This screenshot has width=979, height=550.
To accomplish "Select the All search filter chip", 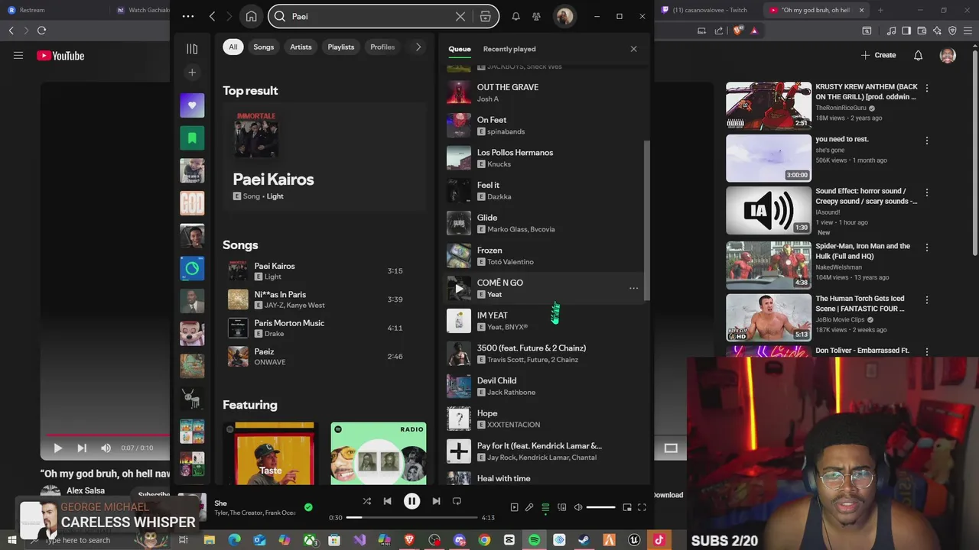I will (x=233, y=47).
